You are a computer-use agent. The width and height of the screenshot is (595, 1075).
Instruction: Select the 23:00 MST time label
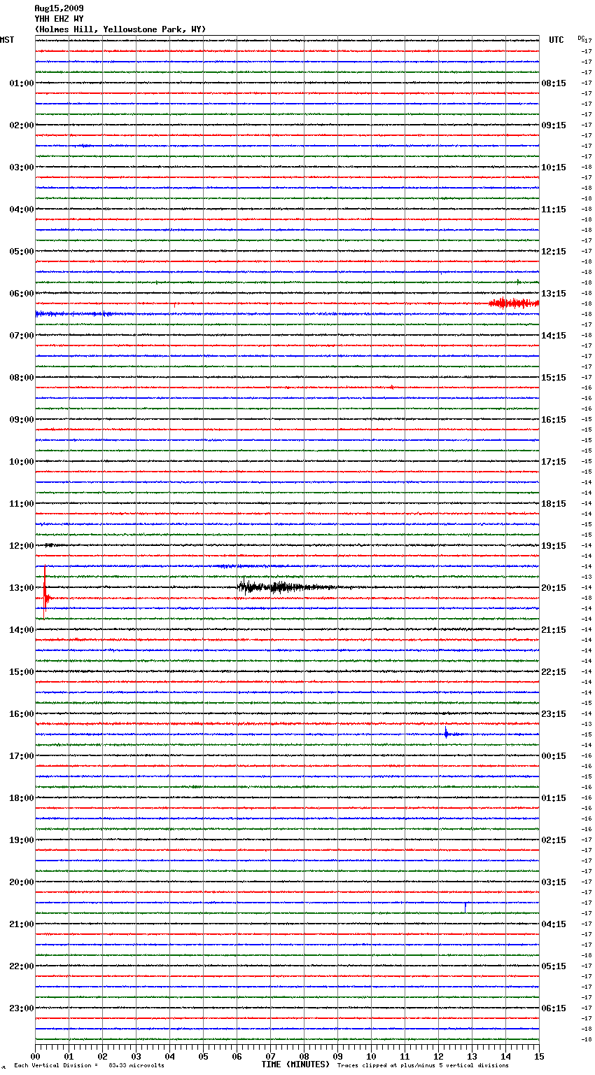pos(22,1008)
